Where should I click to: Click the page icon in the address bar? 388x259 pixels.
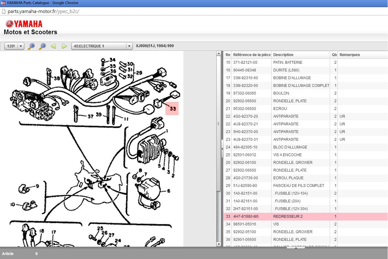pyautogui.click(x=4, y=11)
